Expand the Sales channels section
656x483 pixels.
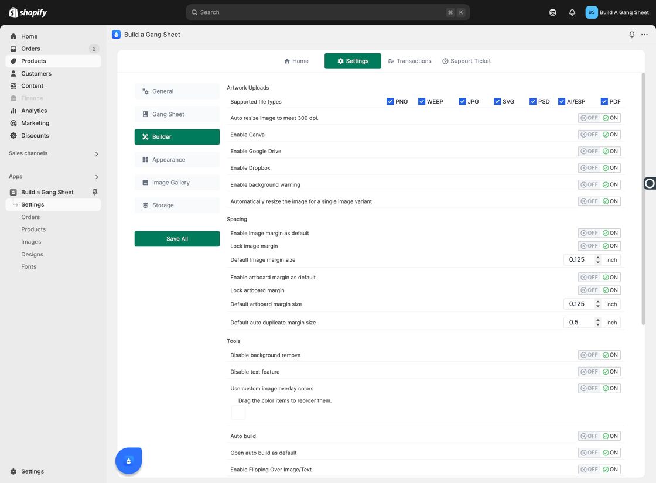tap(97, 154)
